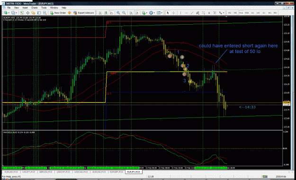Open the Strategy Tester icon

(45, 13)
